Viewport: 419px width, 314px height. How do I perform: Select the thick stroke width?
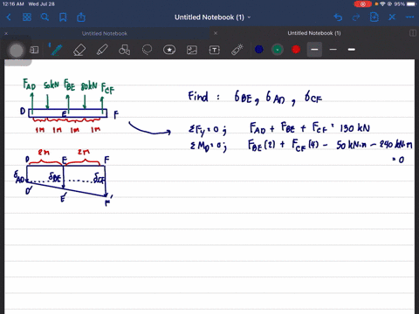click(352, 50)
